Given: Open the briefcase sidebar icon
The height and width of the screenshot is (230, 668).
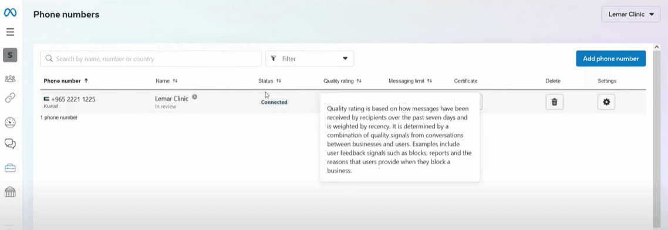Looking at the screenshot, I should tap(10, 168).
